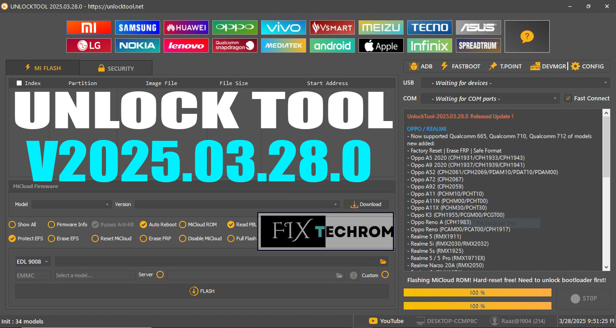This screenshot has width=616, height=328.
Task: Select the Qualcomm Snapdragon icon
Action: [x=235, y=45]
